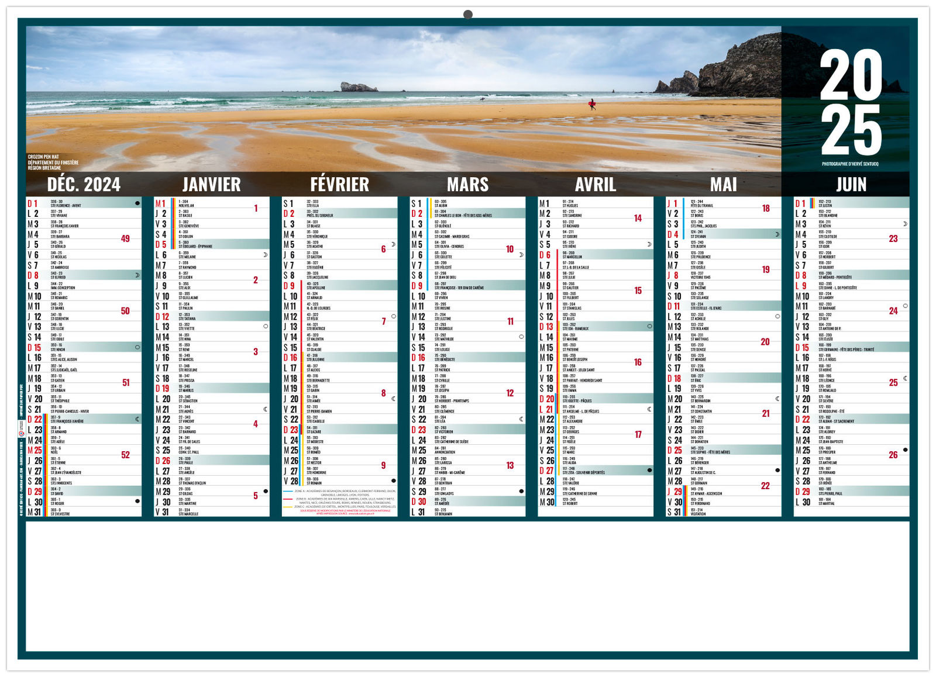
Task: Click the new moon symbol on May 27 row
Action: tap(777, 471)
